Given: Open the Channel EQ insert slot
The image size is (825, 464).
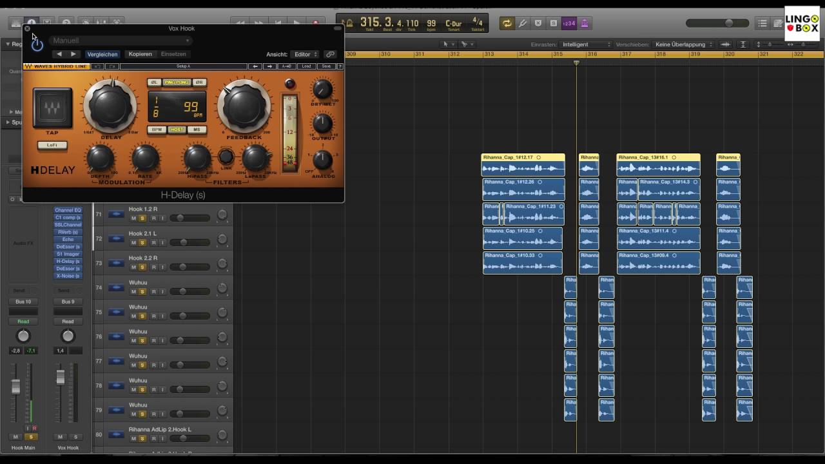Looking at the screenshot, I should (x=68, y=210).
